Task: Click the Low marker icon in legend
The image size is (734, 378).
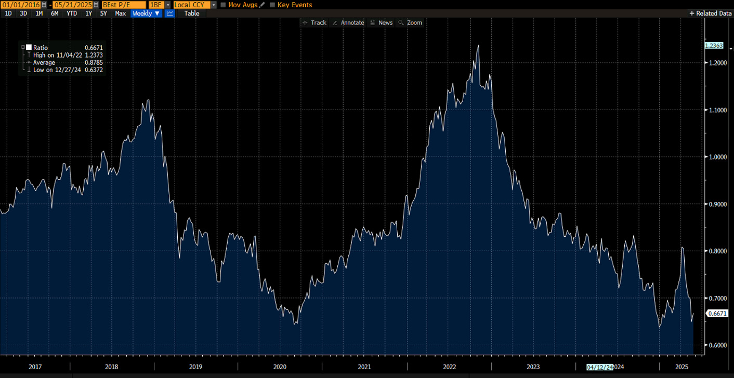Action: (29, 70)
